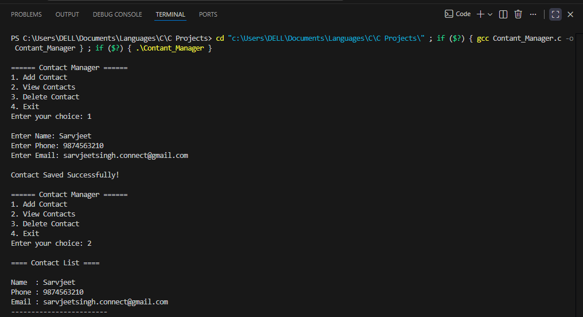Click the email in 'Enter Email' line
This screenshot has width=583, height=317.
(x=126, y=156)
